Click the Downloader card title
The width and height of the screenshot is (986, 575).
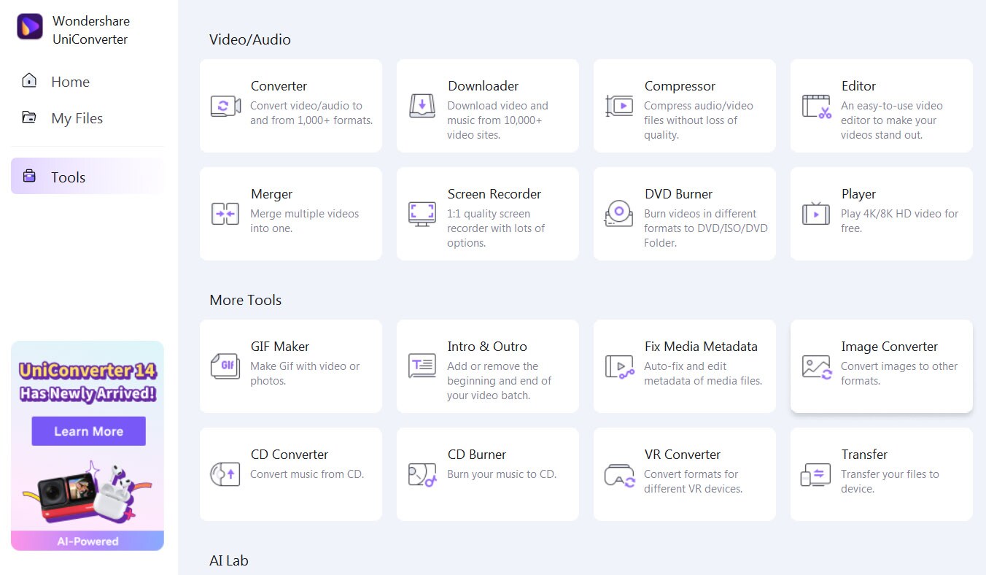[483, 86]
